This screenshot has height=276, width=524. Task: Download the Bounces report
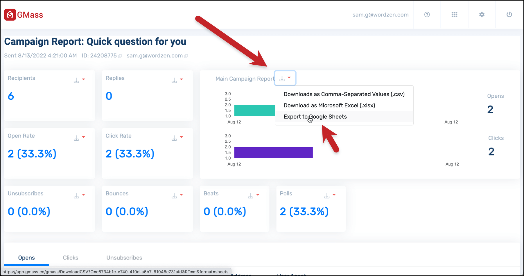tap(174, 196)
